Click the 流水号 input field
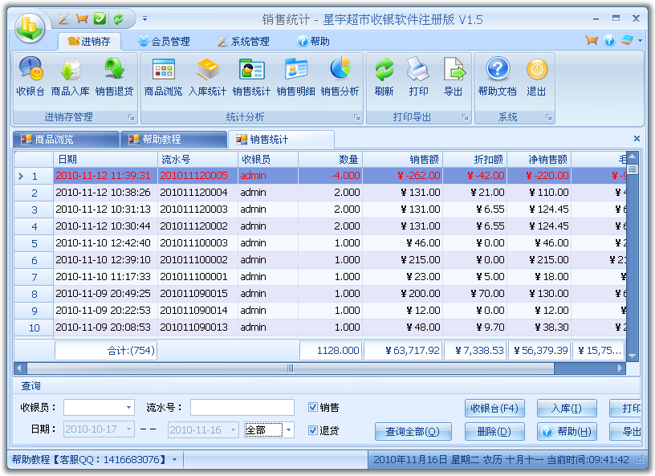This screenshot has height=476, width=655. coord(242,408)
